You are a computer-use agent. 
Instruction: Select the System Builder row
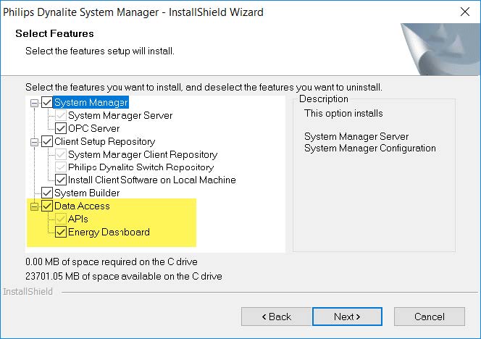pos(87,193)
